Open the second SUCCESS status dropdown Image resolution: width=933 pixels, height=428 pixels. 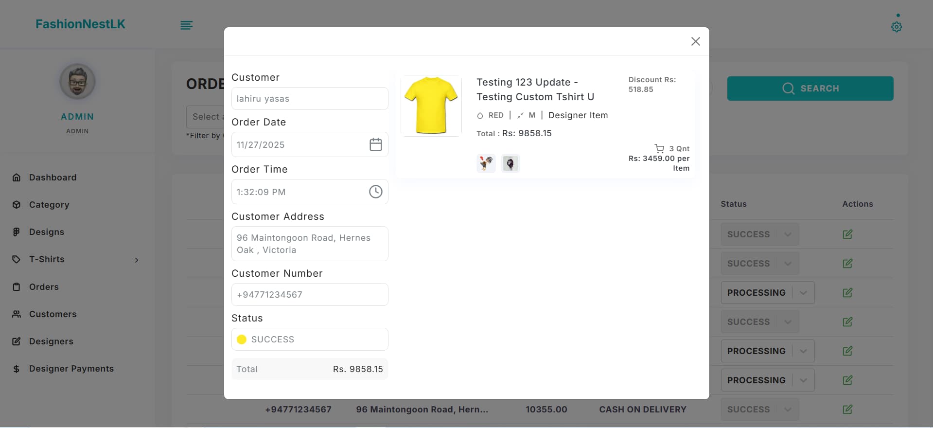(760, 264)
